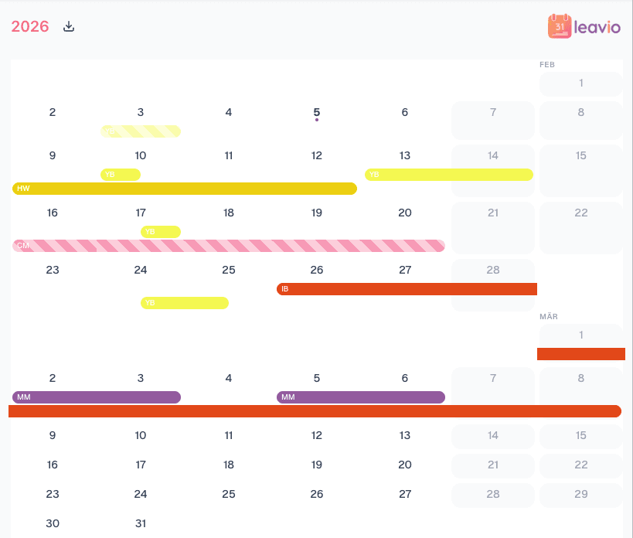Click the MÄR month label
Screen dimensions: 633x538
click(x=547, y=316)
